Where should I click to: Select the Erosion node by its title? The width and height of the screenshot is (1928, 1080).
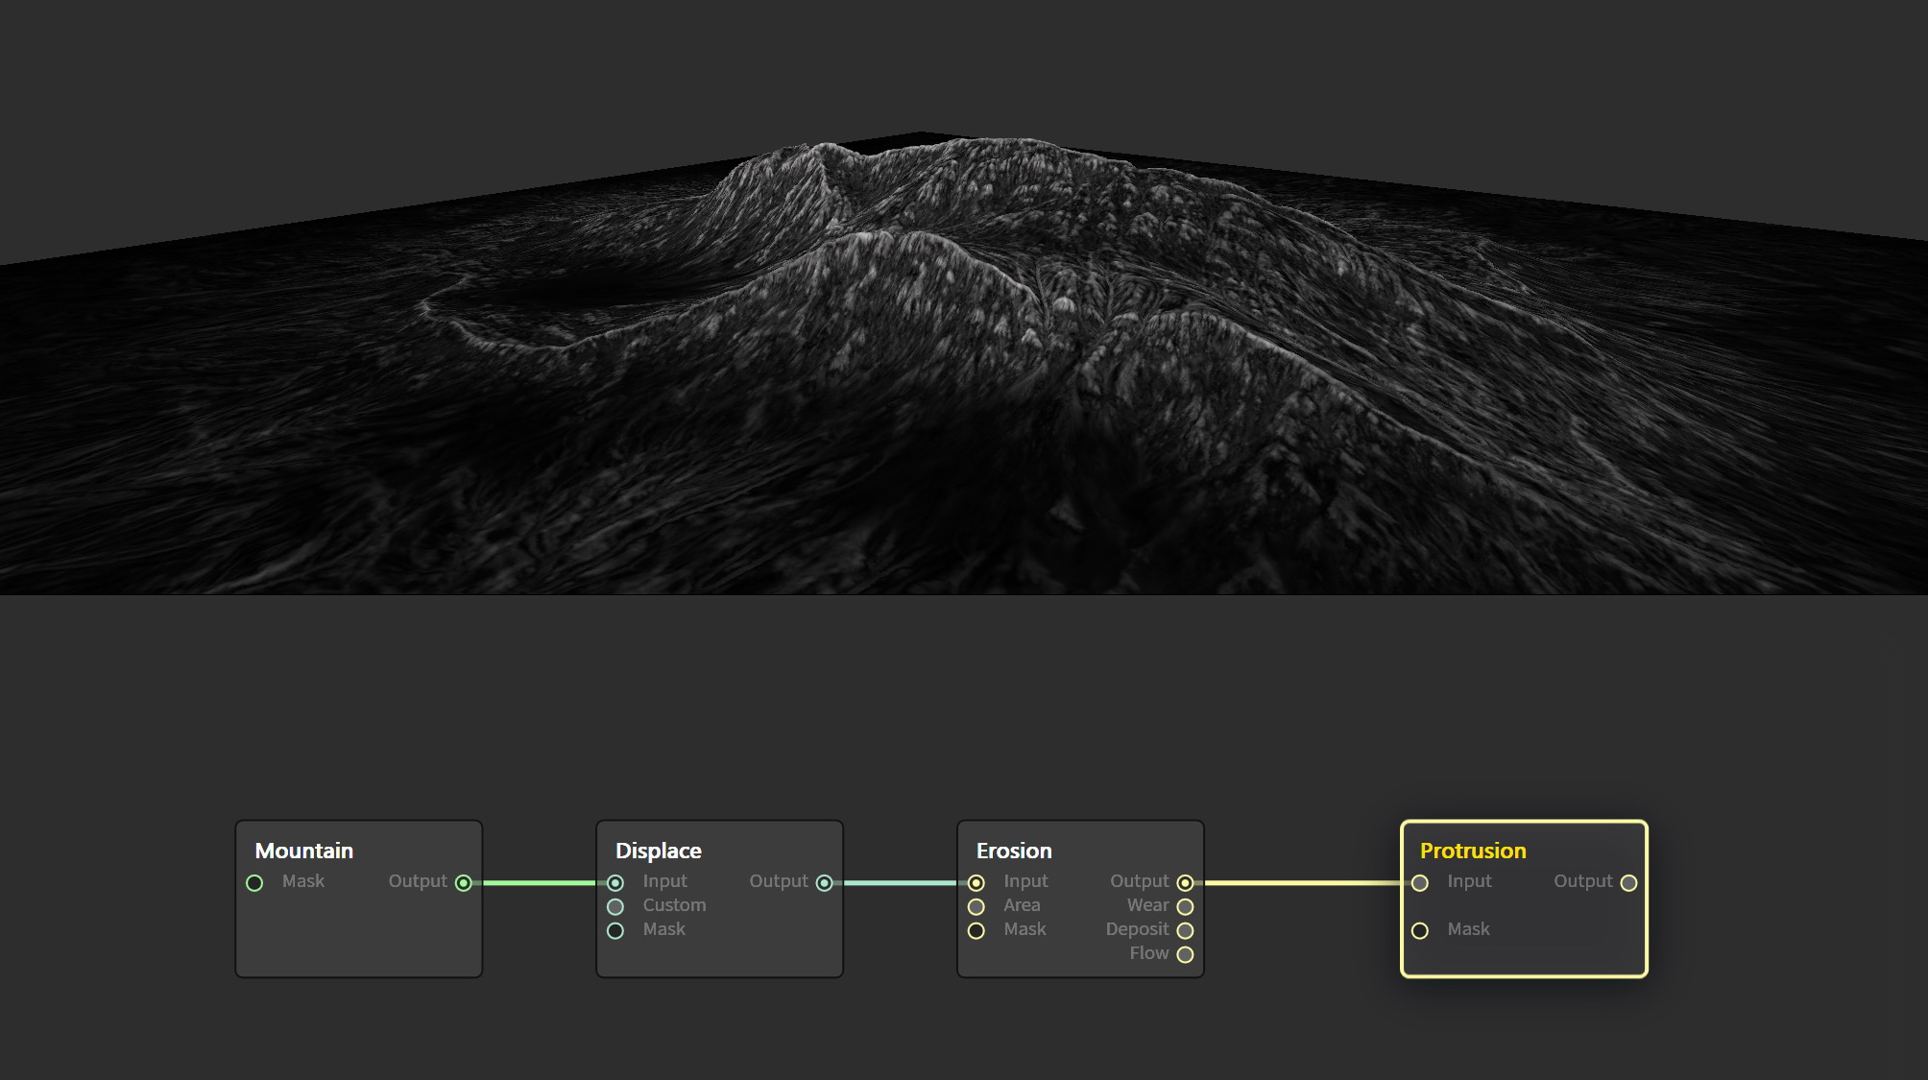(x=1014, y=851)
